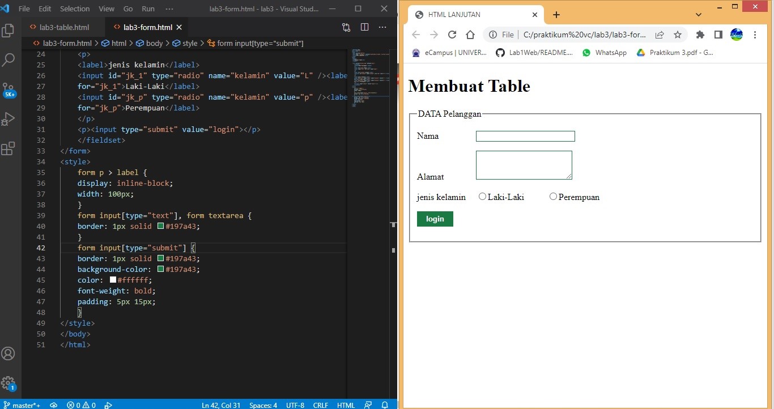Open the Manage gear menu
Viewport: 774px width, 409px height.
coord(8,383)
